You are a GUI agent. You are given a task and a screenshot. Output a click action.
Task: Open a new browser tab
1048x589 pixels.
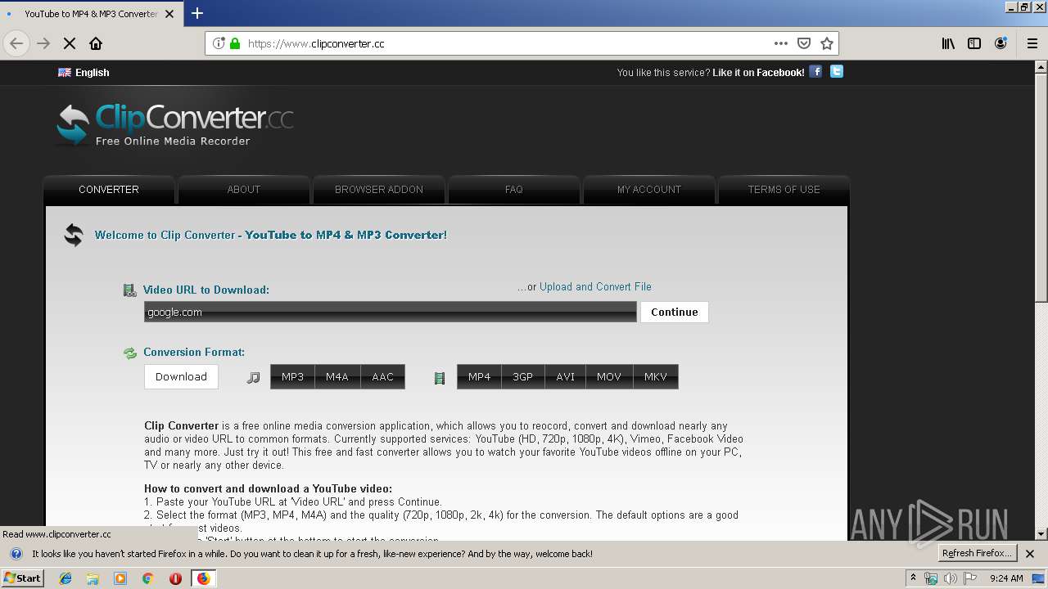coord(197,13)
